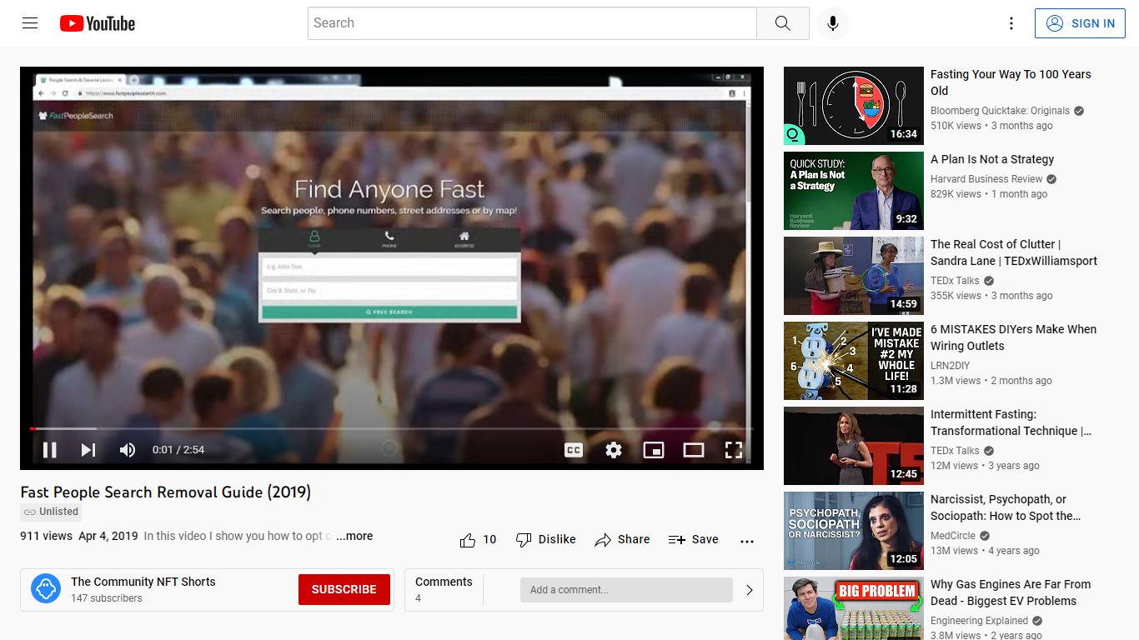Click title The Real Cost of Clutter
Viewport: 1139px width, 640px height.
[x=1014, y=252]
